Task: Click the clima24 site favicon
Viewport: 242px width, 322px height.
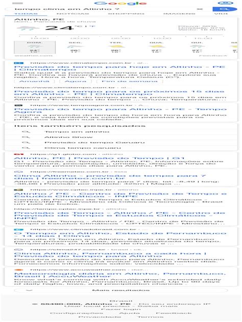Action: click(x=19, y=250)
